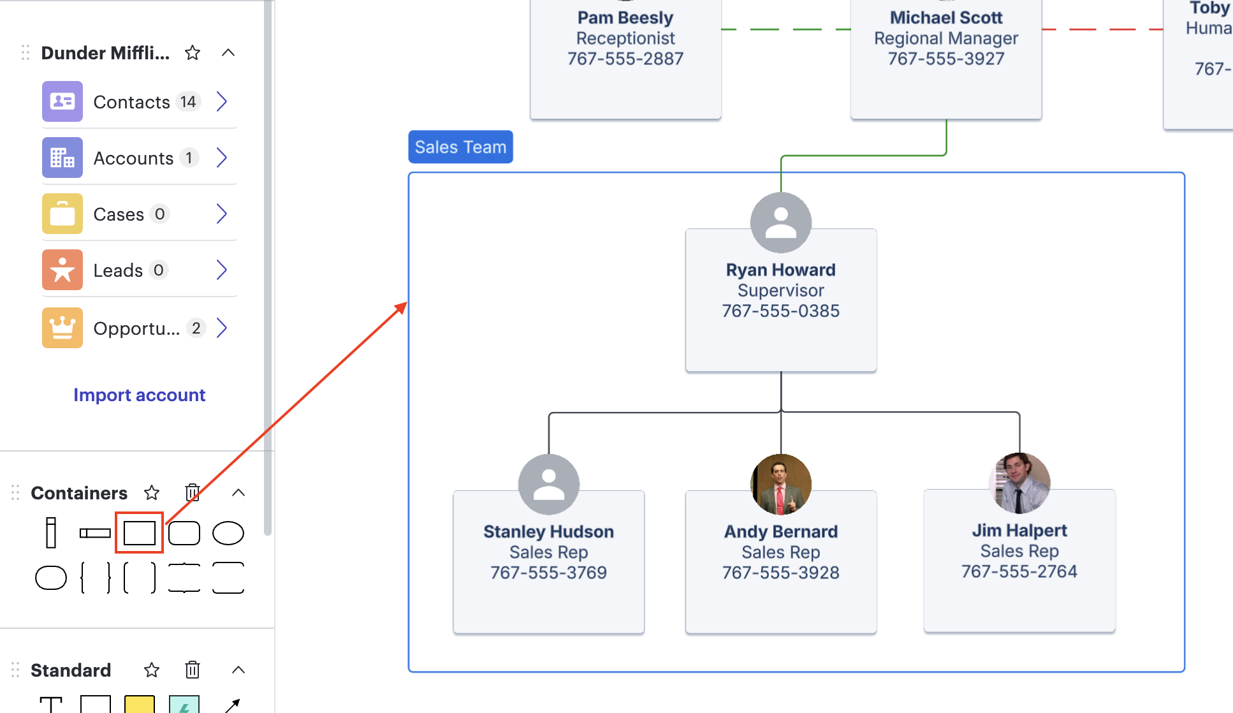Click the Stanley Hudson name text
Viewport: 1233px width, 713px height.
[x=549, y=531]
